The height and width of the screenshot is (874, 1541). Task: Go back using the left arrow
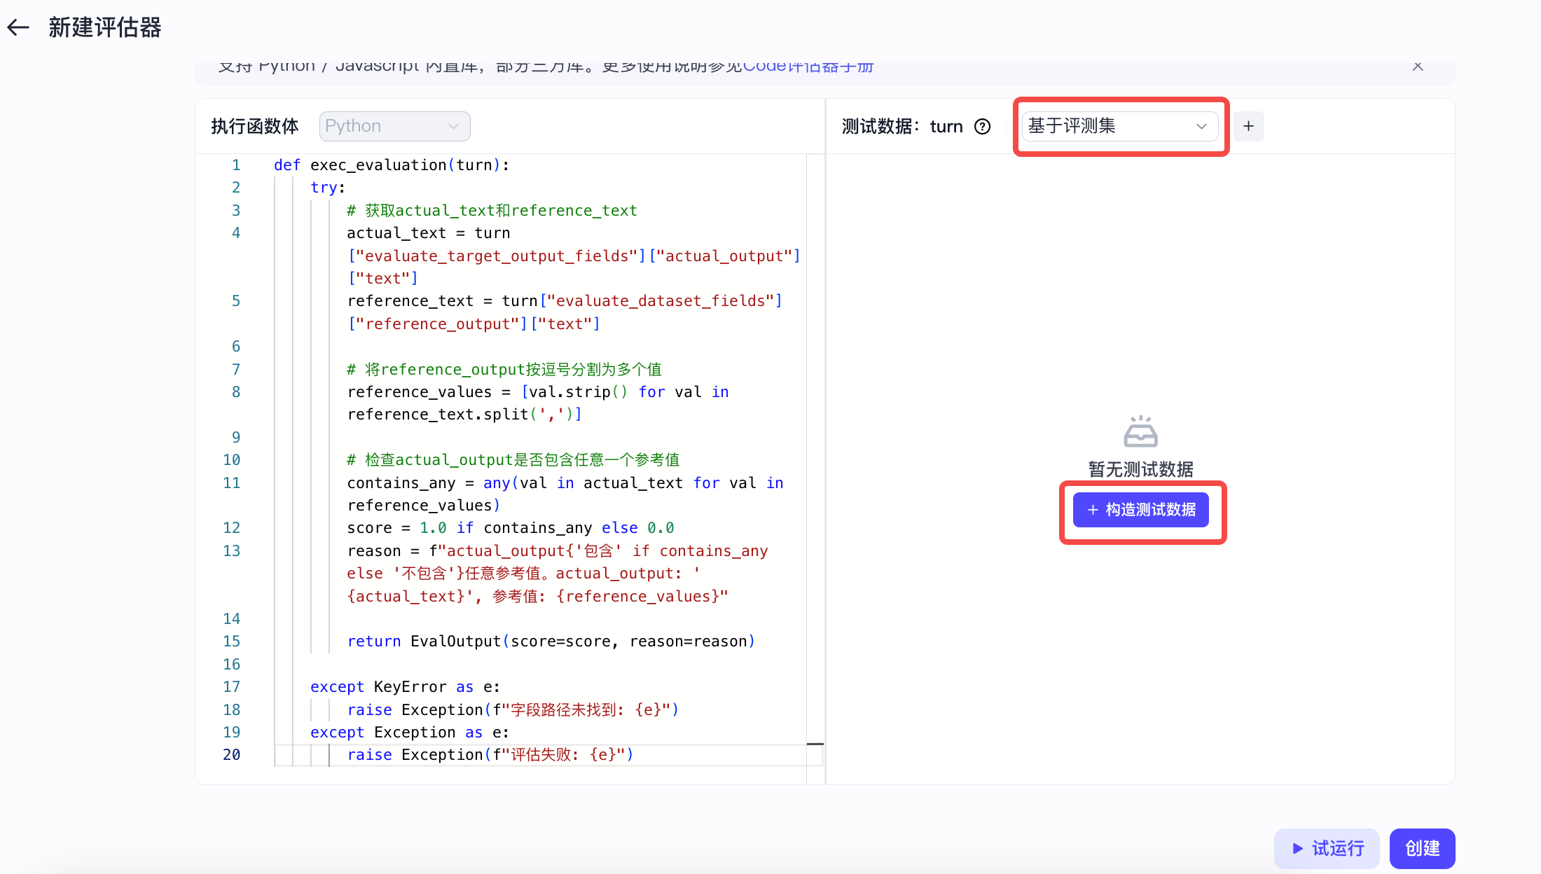(18, 27)
